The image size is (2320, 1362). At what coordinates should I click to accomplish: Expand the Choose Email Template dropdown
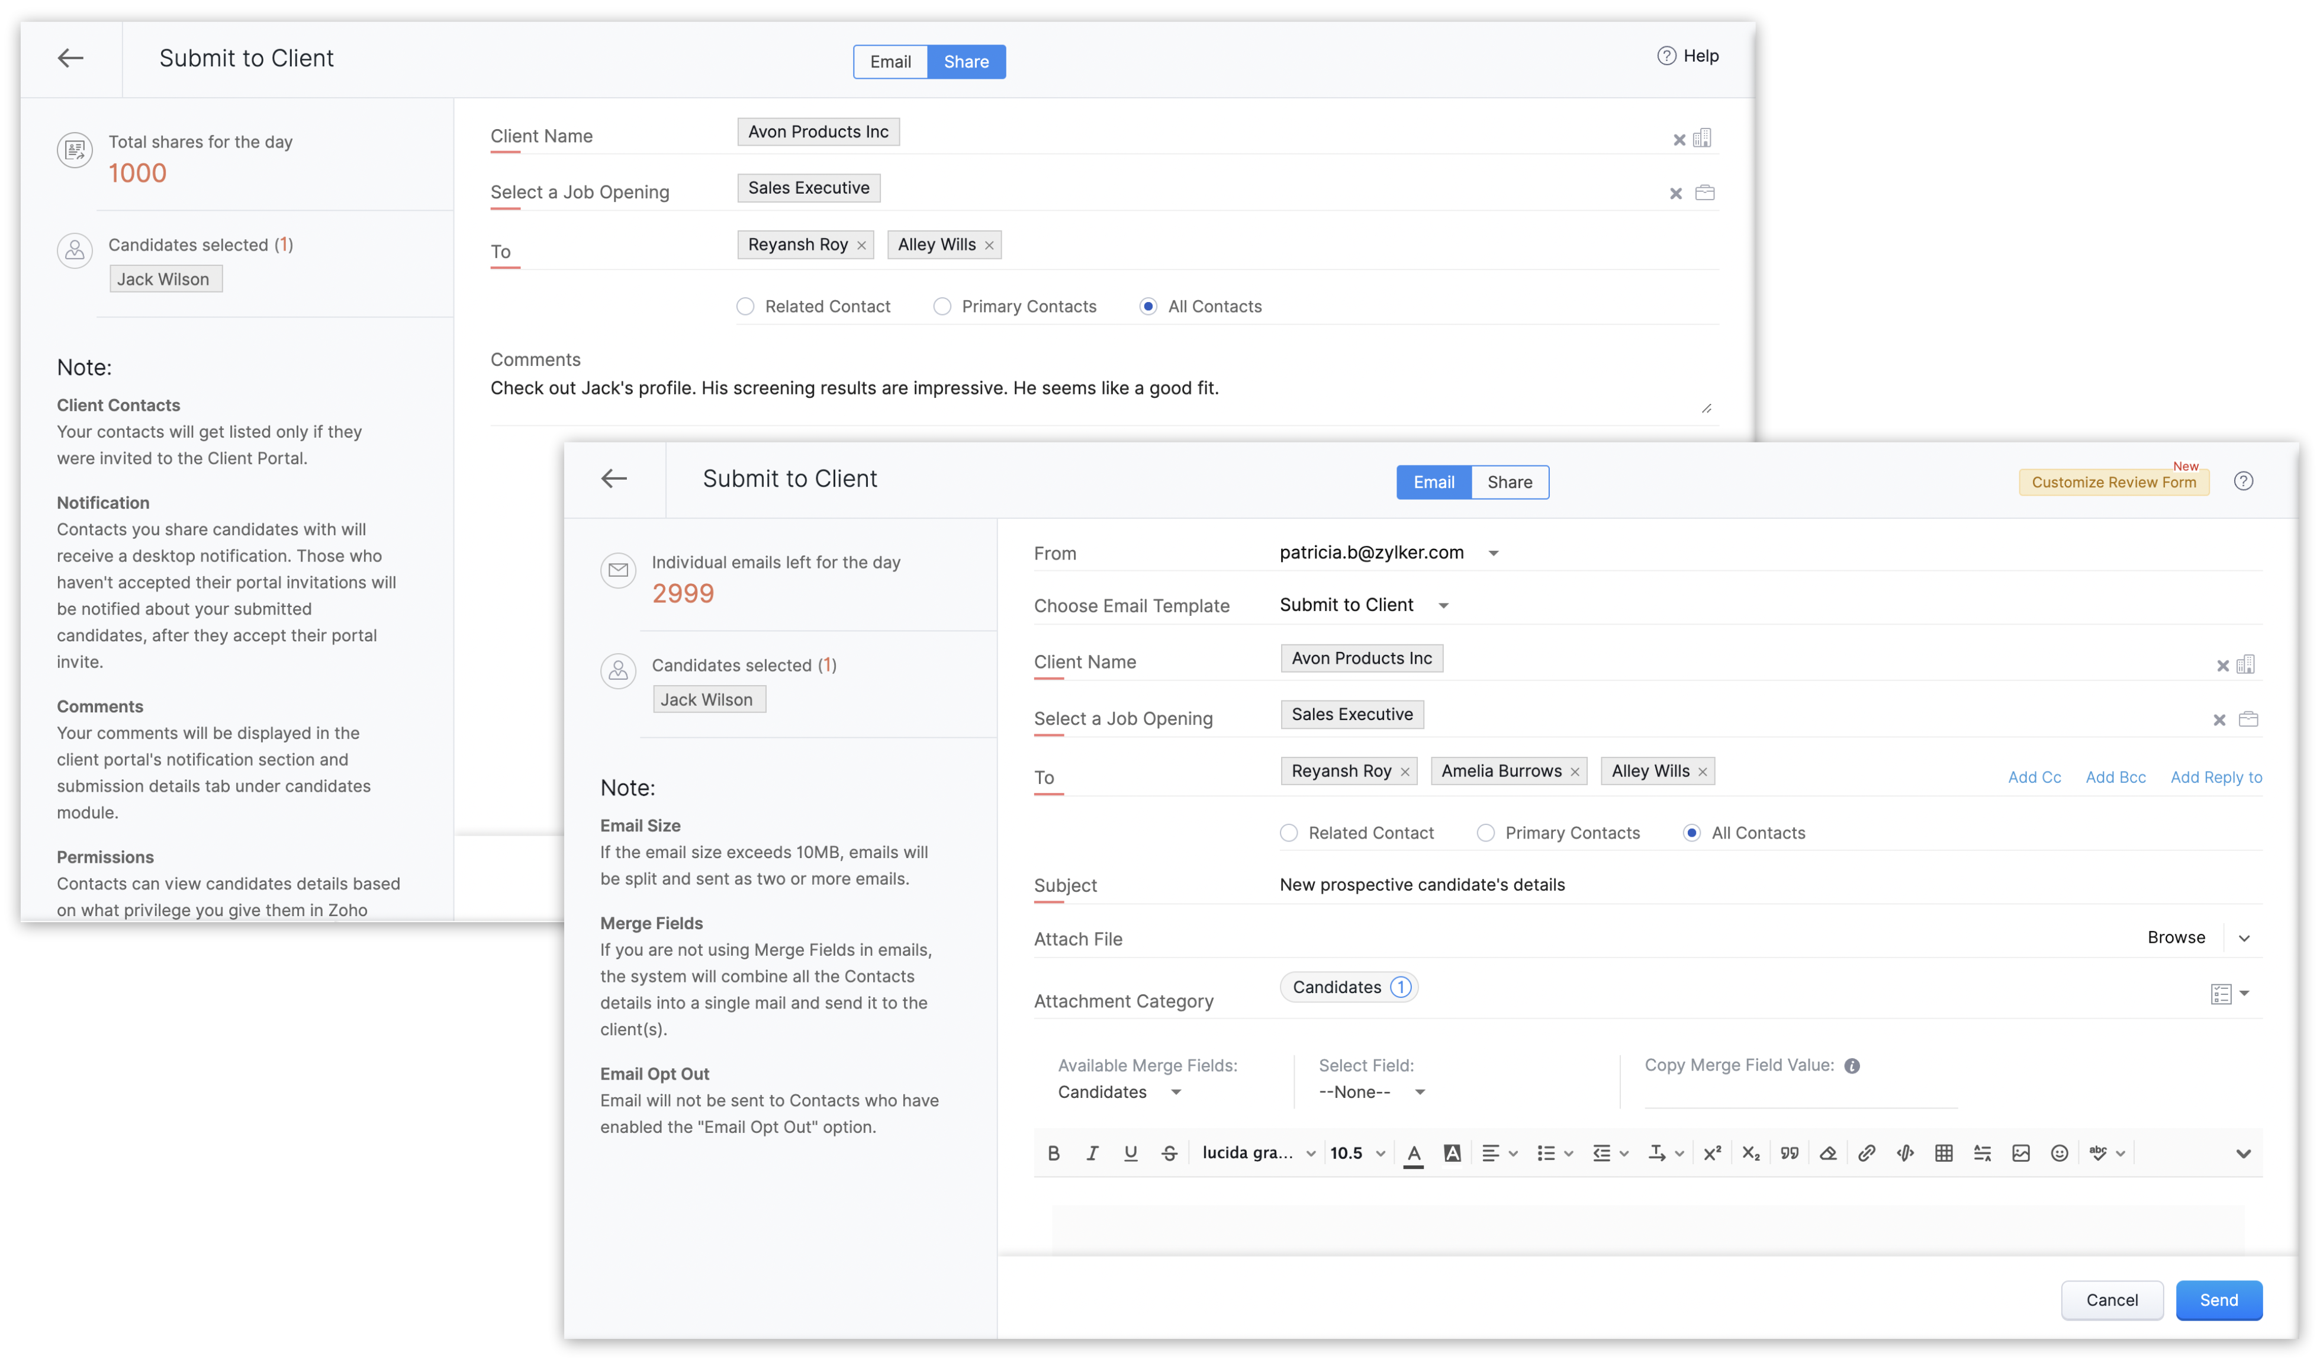(1443, 606)
